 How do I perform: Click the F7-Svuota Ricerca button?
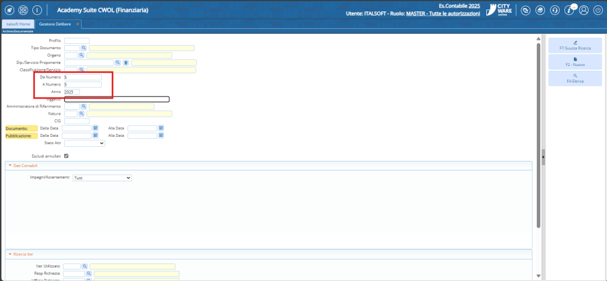pos(575,46)
